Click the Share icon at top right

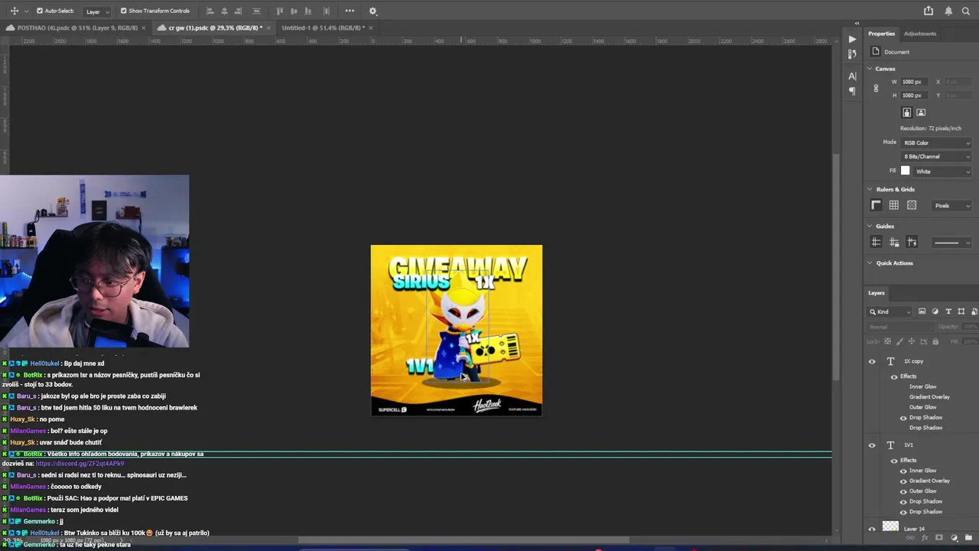tap(929, 11)
